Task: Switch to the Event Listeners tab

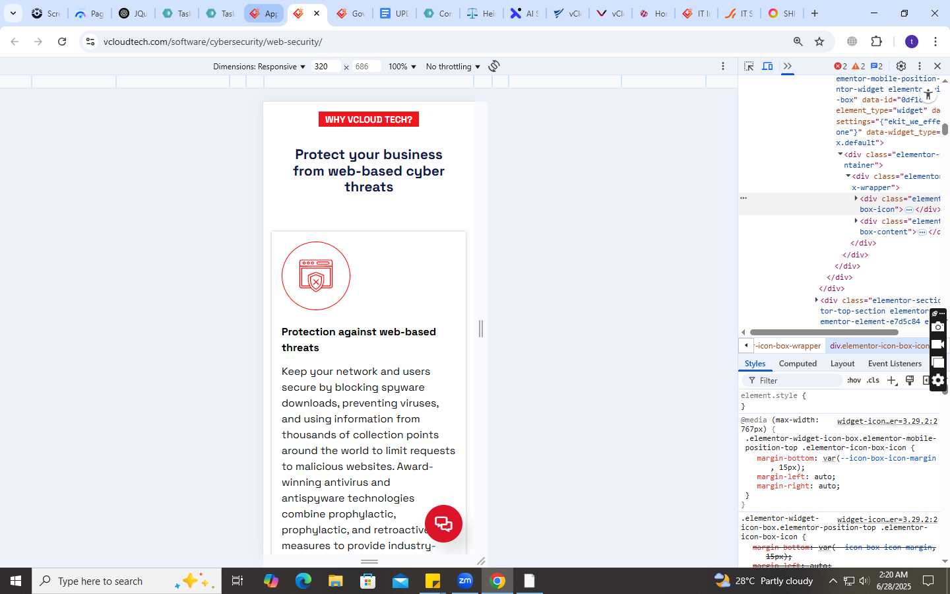Action: 895,364
